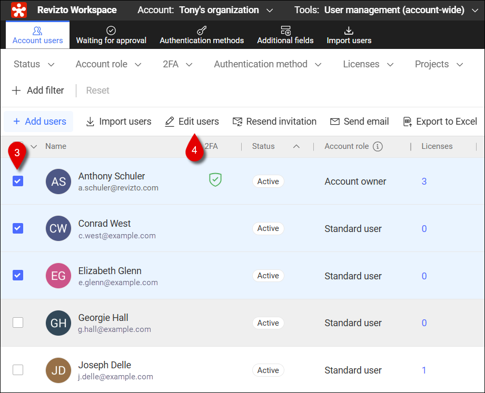
Task: Uncheck Elizabeth Glenn's checkbox
Action: [18, 275]
